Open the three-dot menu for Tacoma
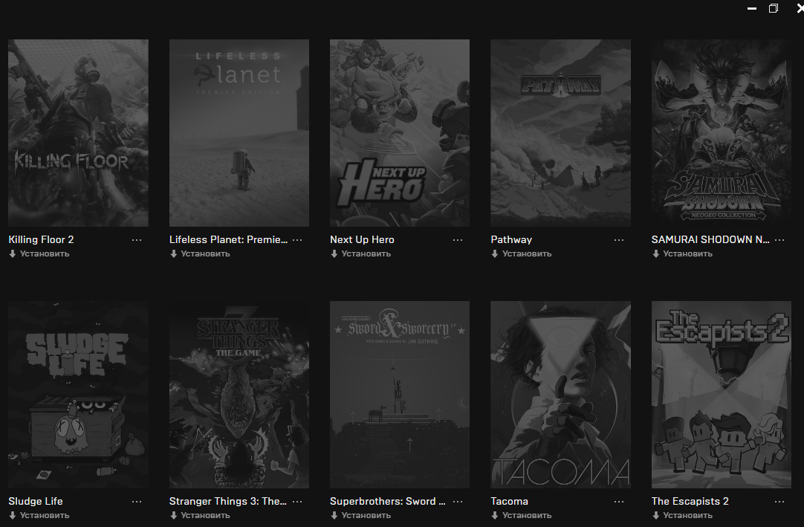The width and height of the screenshot is (804, 527). [619, 502]
